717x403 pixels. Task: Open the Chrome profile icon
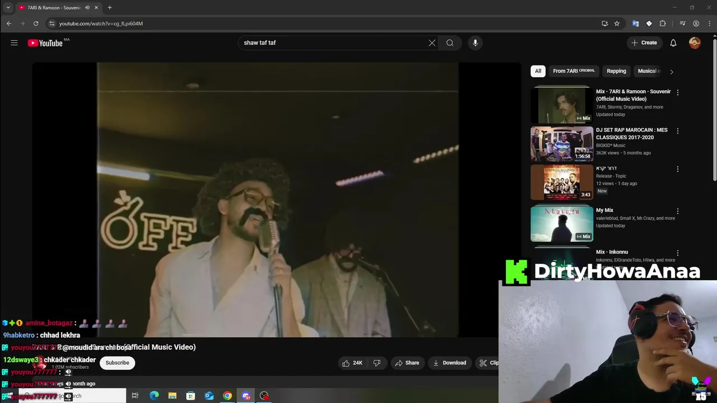click(x=696, y=24)
